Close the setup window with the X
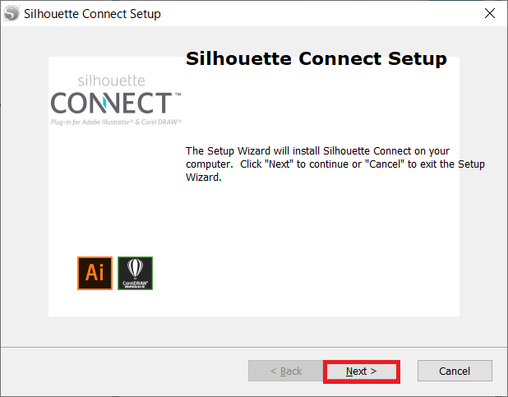 point(490,14)
